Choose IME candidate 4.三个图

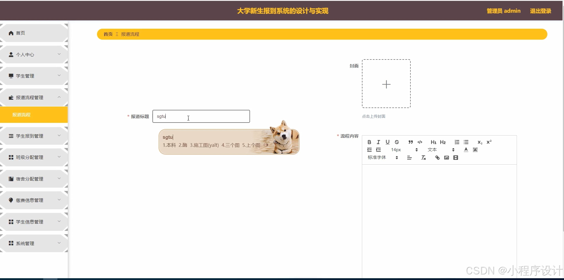click(231, 145)
